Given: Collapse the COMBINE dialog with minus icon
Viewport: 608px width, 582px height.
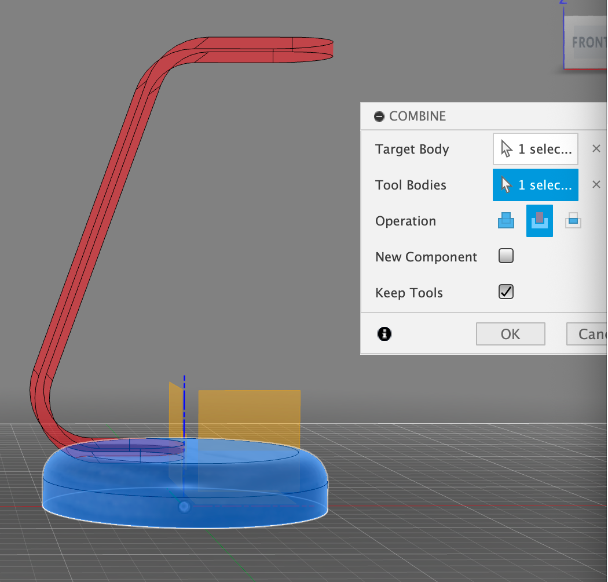Looking at the screenshot, I should pos(379,117).
